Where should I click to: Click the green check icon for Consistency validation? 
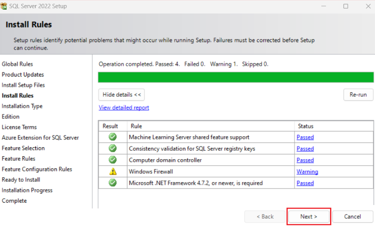tap(112, 148)
